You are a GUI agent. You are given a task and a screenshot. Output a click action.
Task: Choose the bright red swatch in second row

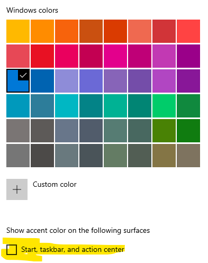click(42, 56)
